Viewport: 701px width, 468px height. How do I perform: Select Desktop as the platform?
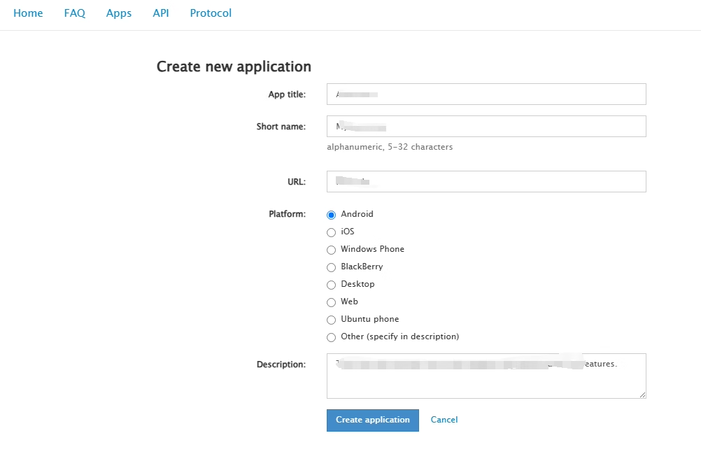click(332, 285)
